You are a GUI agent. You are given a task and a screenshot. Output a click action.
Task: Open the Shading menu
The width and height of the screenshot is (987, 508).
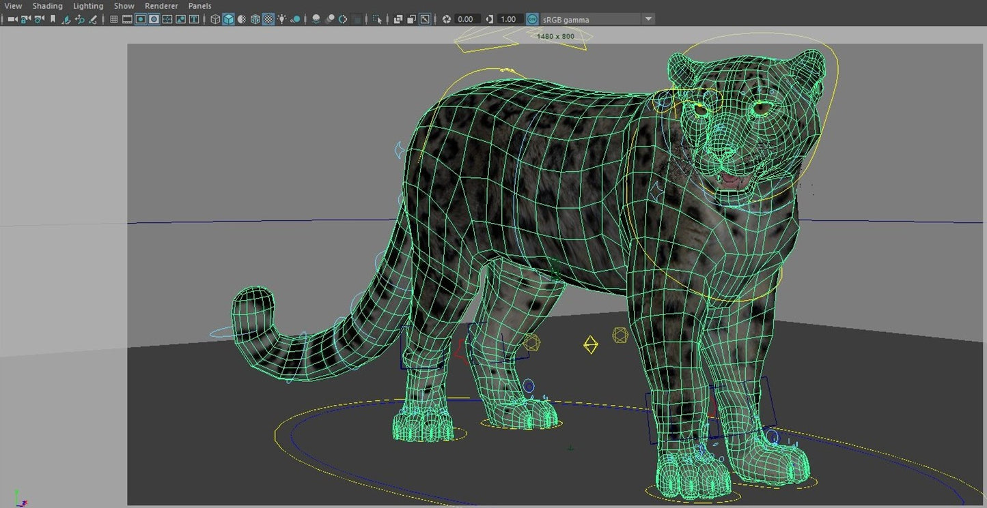click(x=47, y=5)
